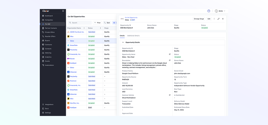Click the Draft status badge
The image size is (268, 125).
(x=90, y=108)
